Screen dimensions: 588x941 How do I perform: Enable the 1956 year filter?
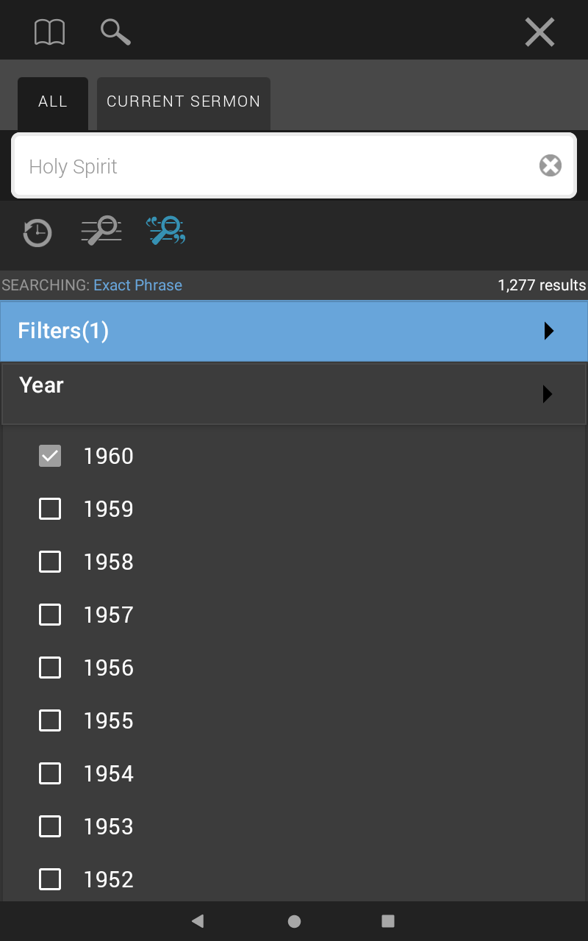pos(50,668)
